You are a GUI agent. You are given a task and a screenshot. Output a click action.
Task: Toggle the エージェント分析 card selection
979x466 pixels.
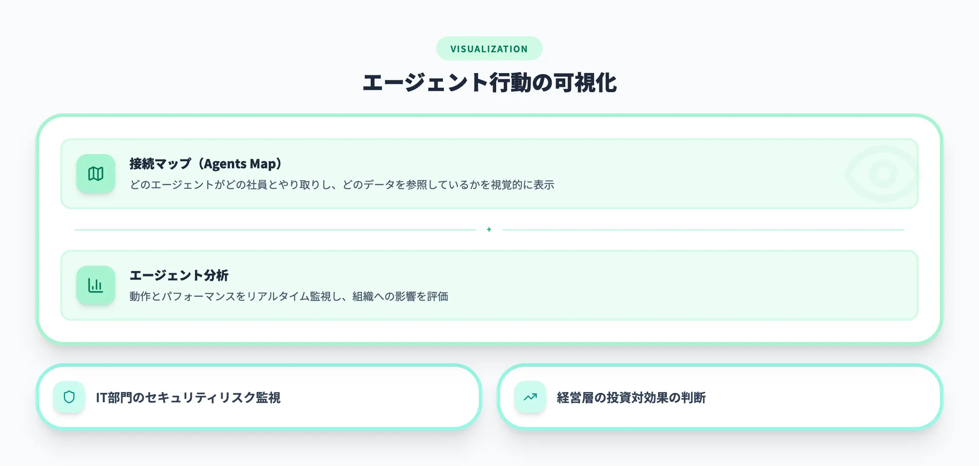(x=488, y=285)
